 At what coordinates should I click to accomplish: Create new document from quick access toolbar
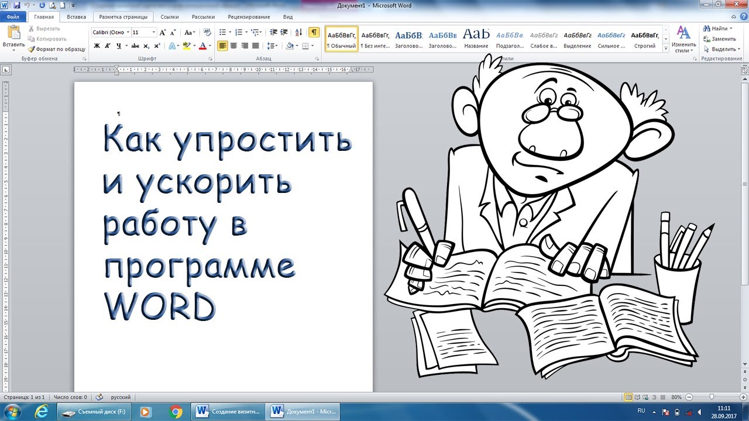point(62,5)
